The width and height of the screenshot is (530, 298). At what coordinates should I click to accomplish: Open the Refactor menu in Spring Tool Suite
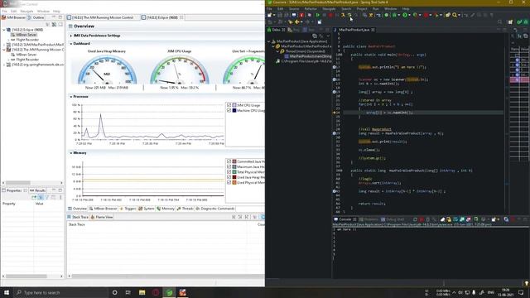point(311,9)
